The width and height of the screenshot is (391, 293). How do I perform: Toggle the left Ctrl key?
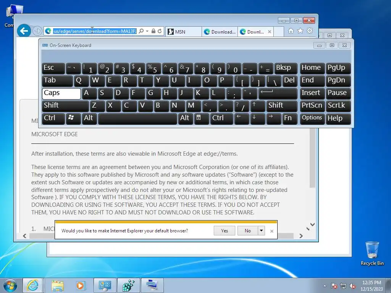point(53,119)
